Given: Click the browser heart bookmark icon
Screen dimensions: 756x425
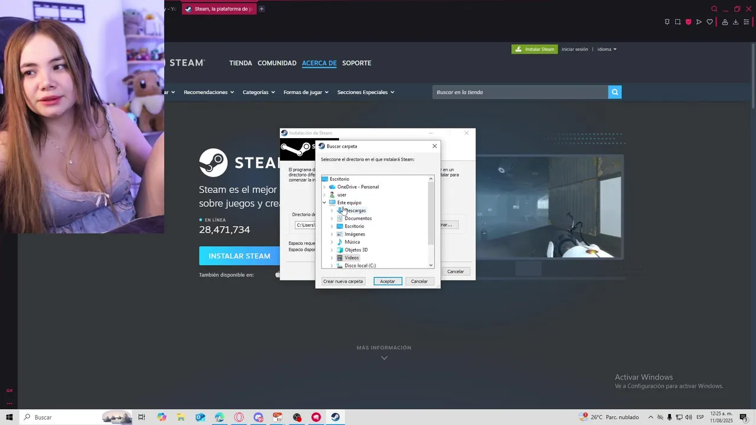Looking at the screenshot, I should point(709,22).
